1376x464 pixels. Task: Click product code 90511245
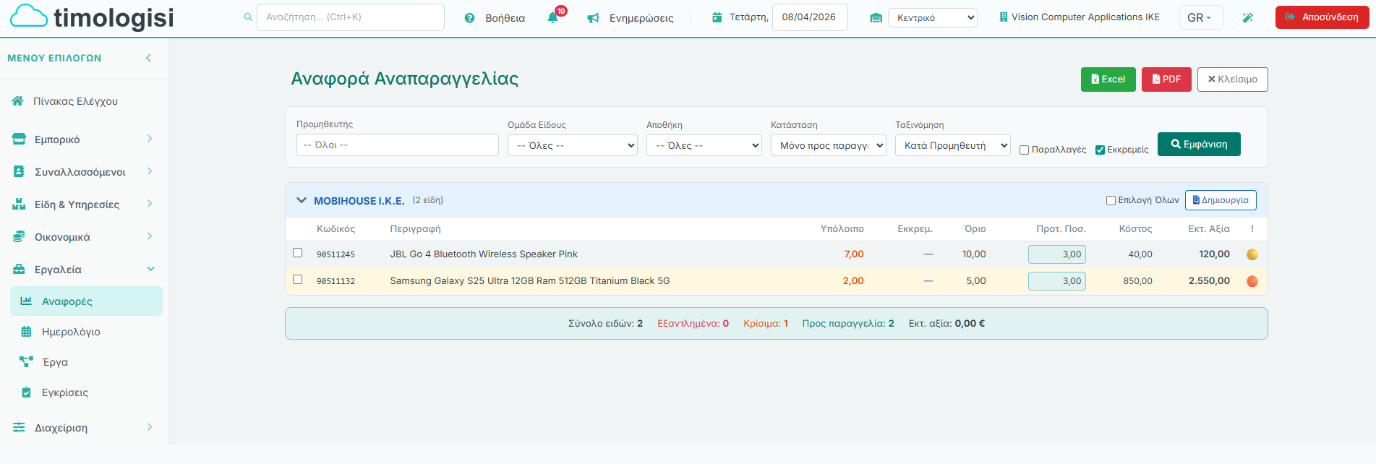[336, 254]
